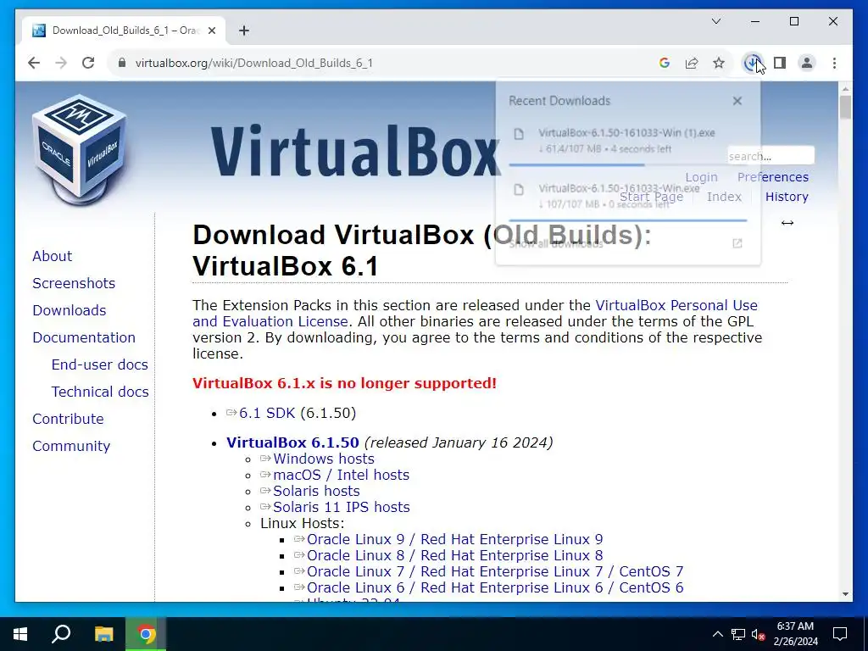Open the About sidebar link
Screen dimensions: 868x651
tap(52, 256)
